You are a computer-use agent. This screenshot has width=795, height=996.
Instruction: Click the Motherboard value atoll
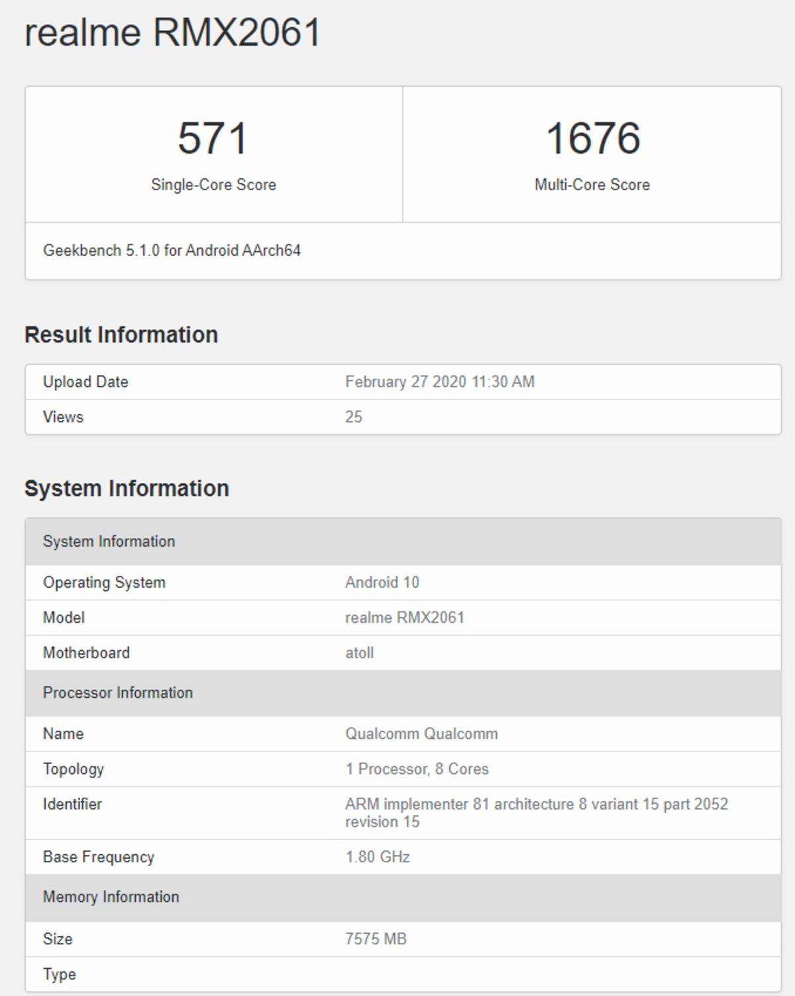pyautogui.click(x=359, y=653)
